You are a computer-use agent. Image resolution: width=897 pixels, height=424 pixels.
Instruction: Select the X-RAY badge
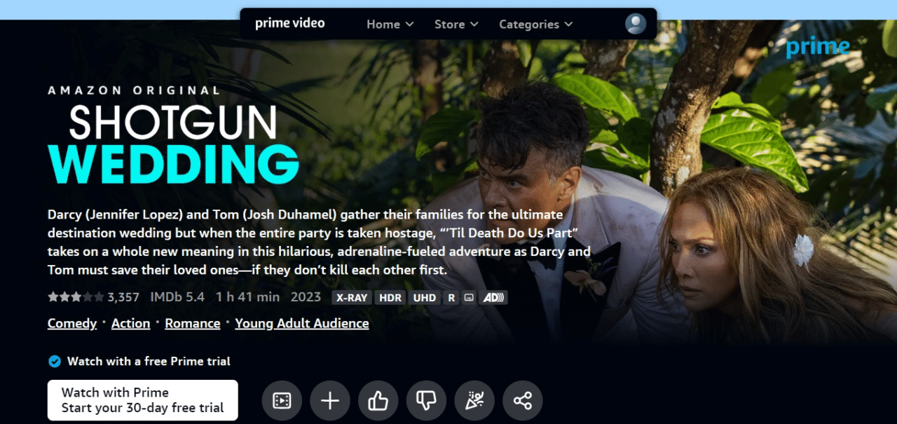point(351,297)
